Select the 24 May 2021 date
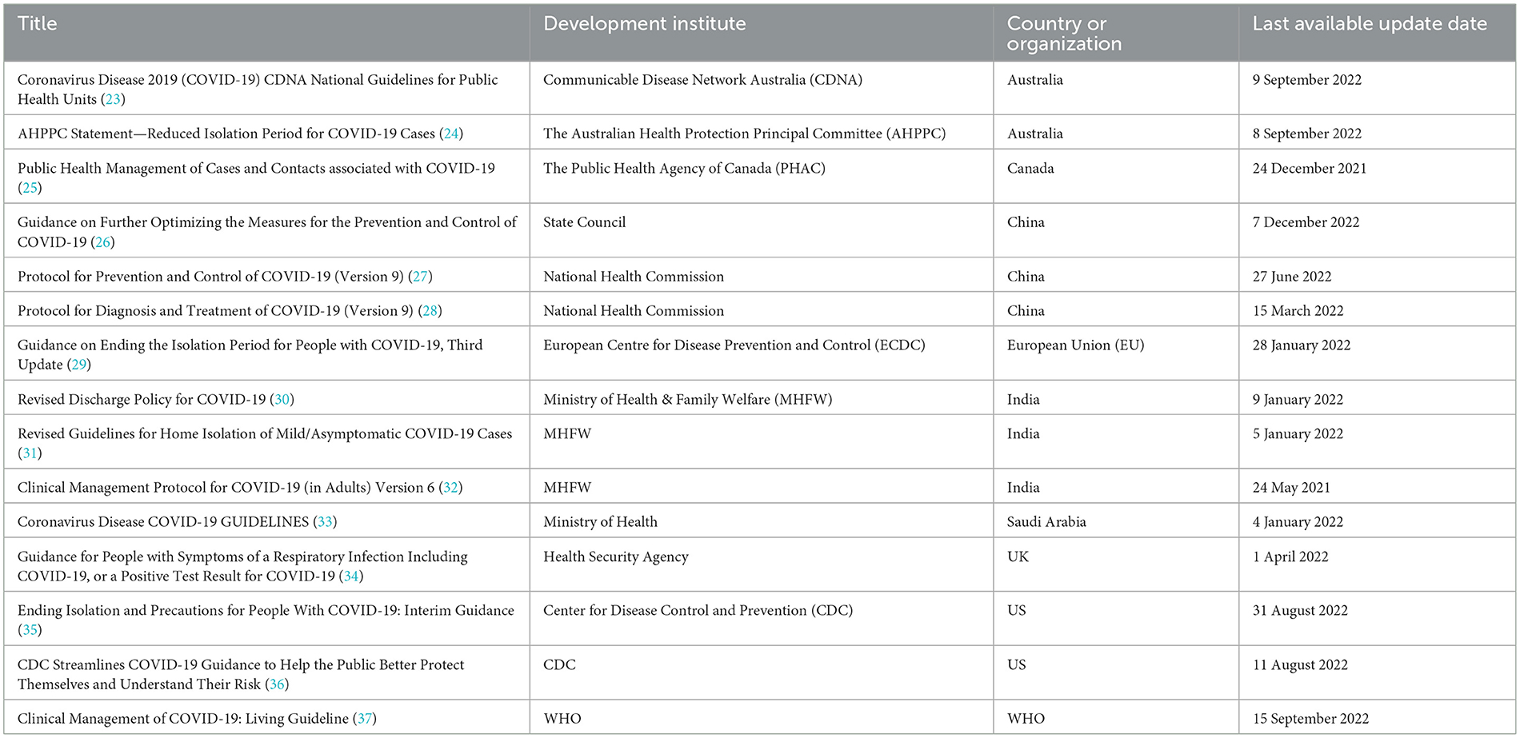The height and width of the screenshot is (738, 1520). 1291,488
